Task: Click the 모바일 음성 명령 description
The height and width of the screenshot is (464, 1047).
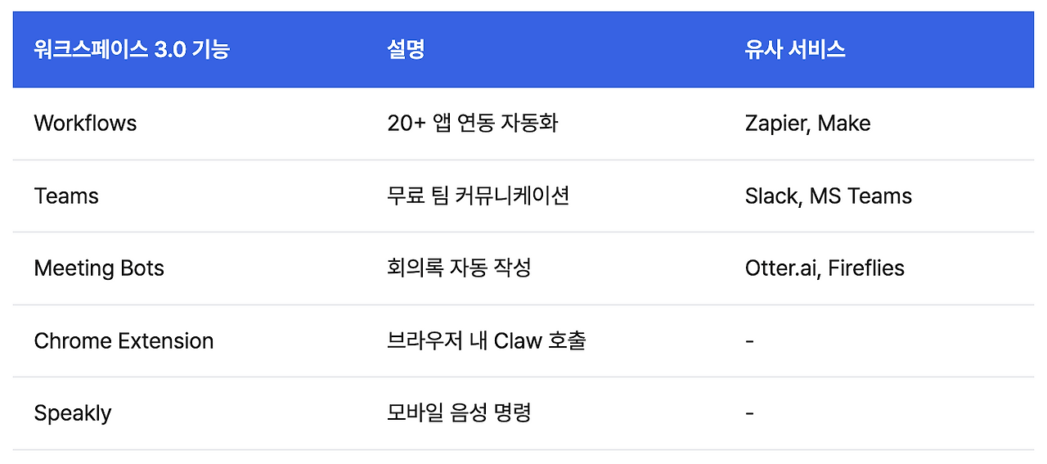Action: pyautogui.click(x=459, y=413)
